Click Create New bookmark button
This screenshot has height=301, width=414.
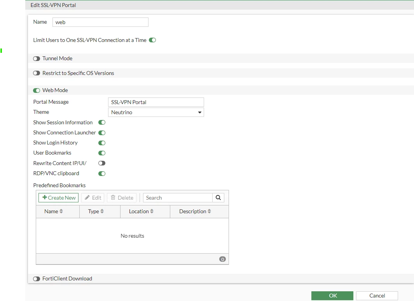[59, 198]
